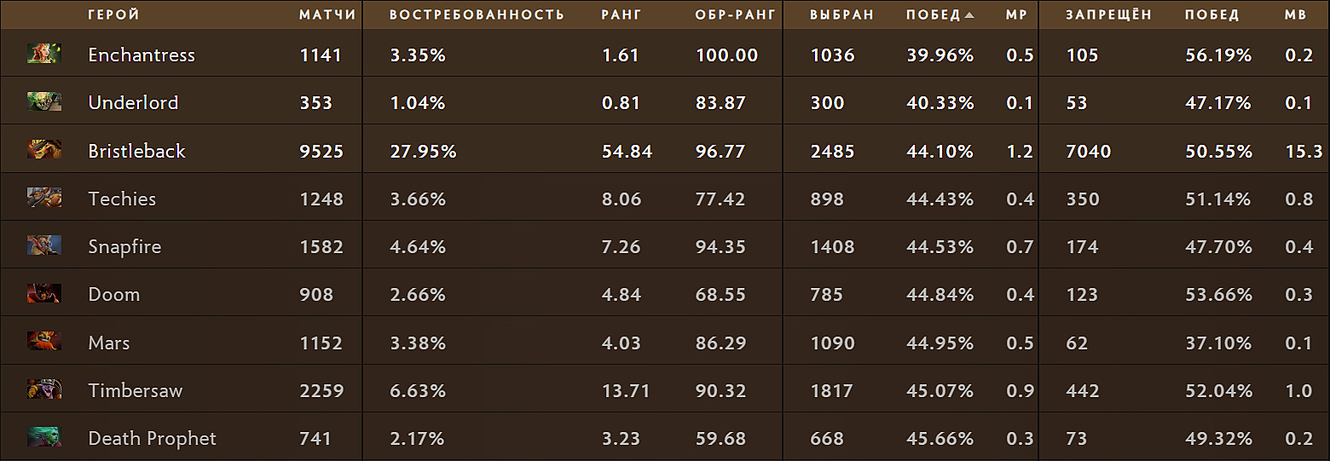1330x461 pixels.
Task: Click the Bristleback hero portrait icon
Action: (x=43, y=151)
